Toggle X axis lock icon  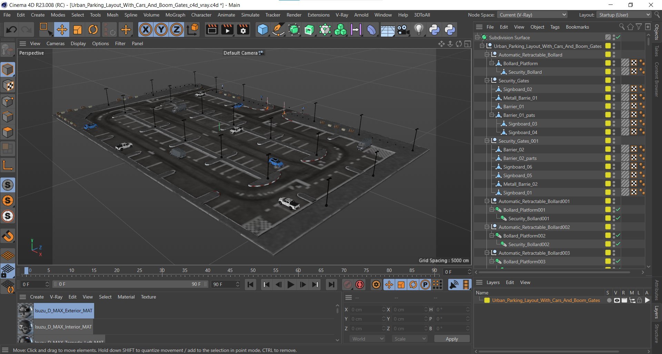[x=146, y=30]
